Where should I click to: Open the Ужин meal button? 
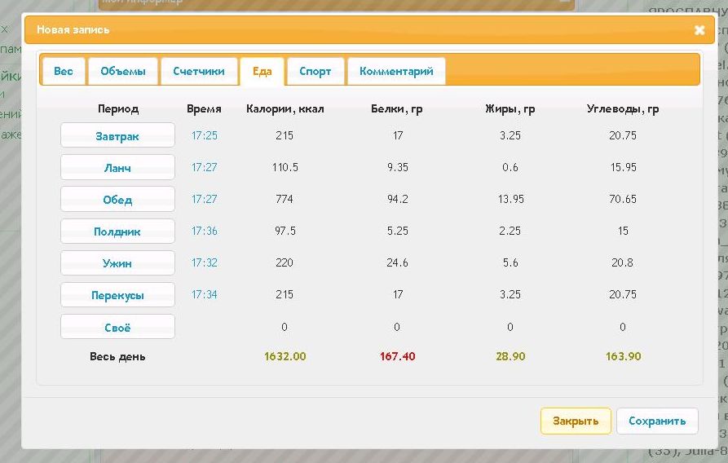117,262
